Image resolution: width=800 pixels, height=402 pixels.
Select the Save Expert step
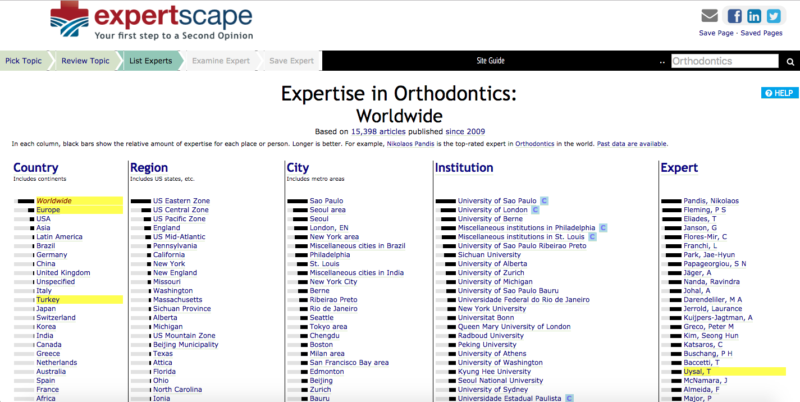[291, 61]
